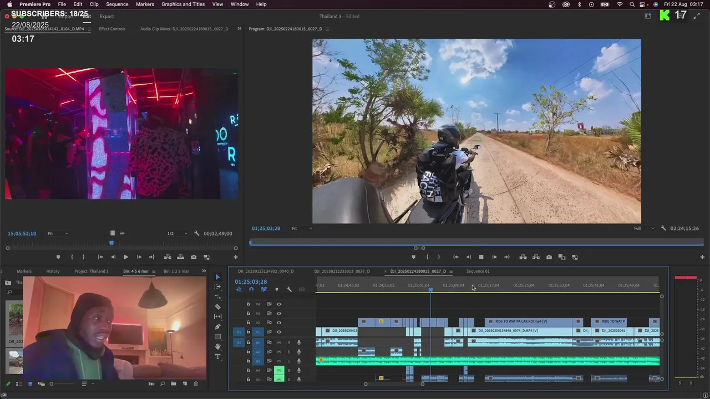The height and width of the screenshot is (399, 710).
Task: Step back one frame in Source monitor
Action: click(113, 257)
